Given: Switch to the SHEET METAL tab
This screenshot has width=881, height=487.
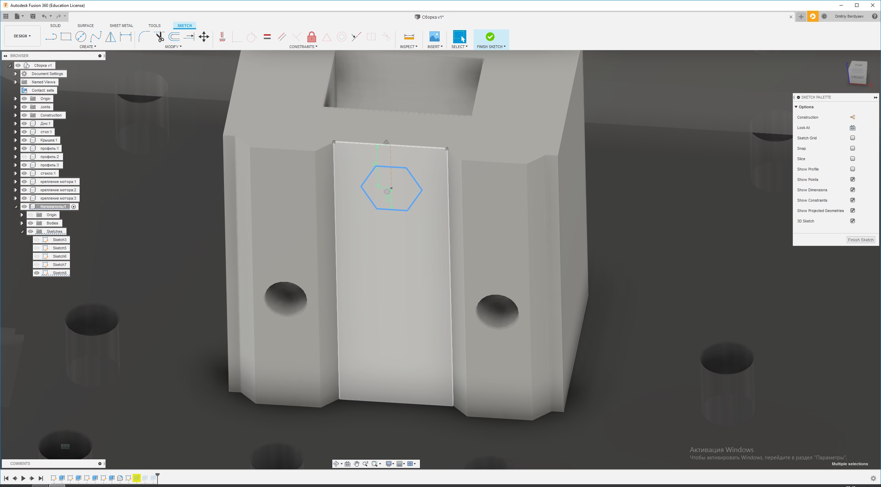Looking at the screenshot, I should 121,26.
